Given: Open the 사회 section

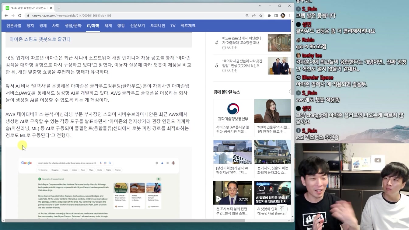Looking at the screenshot, I should pyautogui.click(x=56, y=26).
